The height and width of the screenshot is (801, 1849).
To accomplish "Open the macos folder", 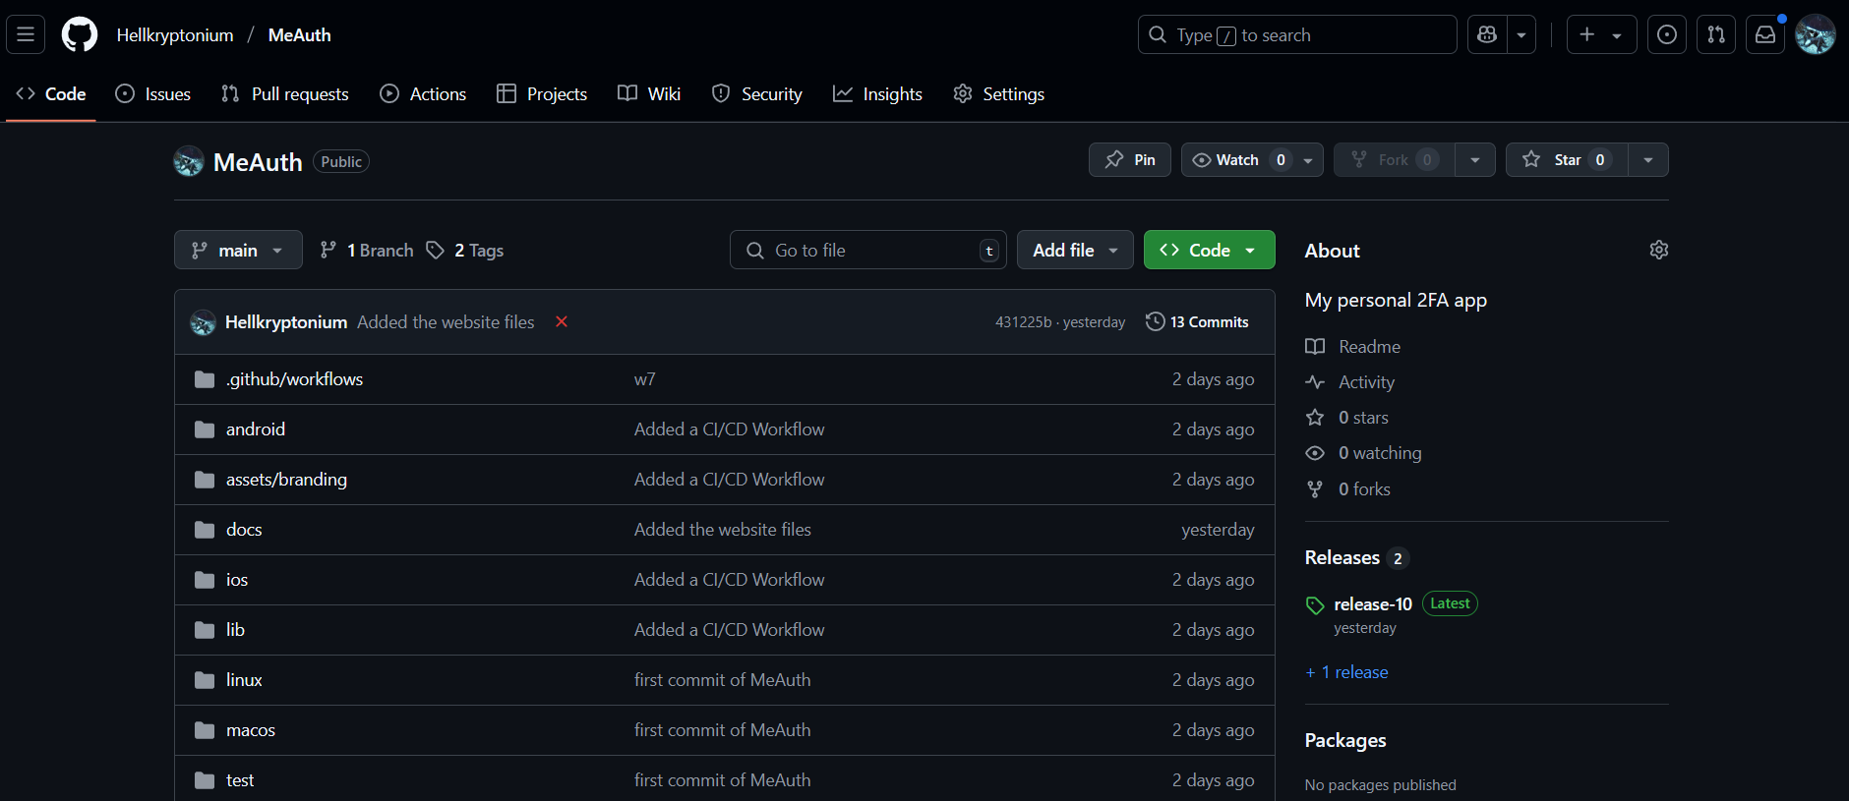I will [x=251, y=729].
